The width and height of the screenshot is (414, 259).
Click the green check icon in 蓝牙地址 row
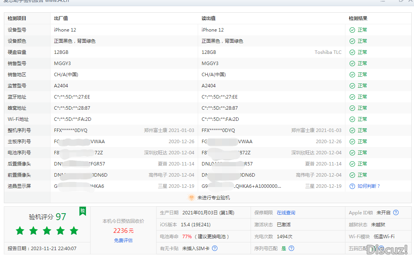pos(352,97)
